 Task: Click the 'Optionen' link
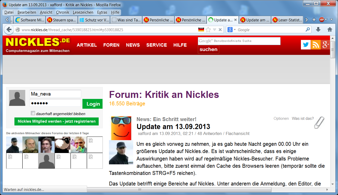(x=281, y=118)
